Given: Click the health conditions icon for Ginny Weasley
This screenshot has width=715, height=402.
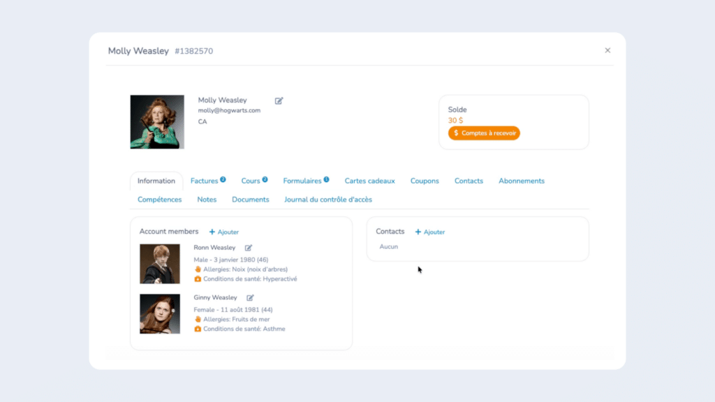Looking at the screenshot, I should click(198, 329).
